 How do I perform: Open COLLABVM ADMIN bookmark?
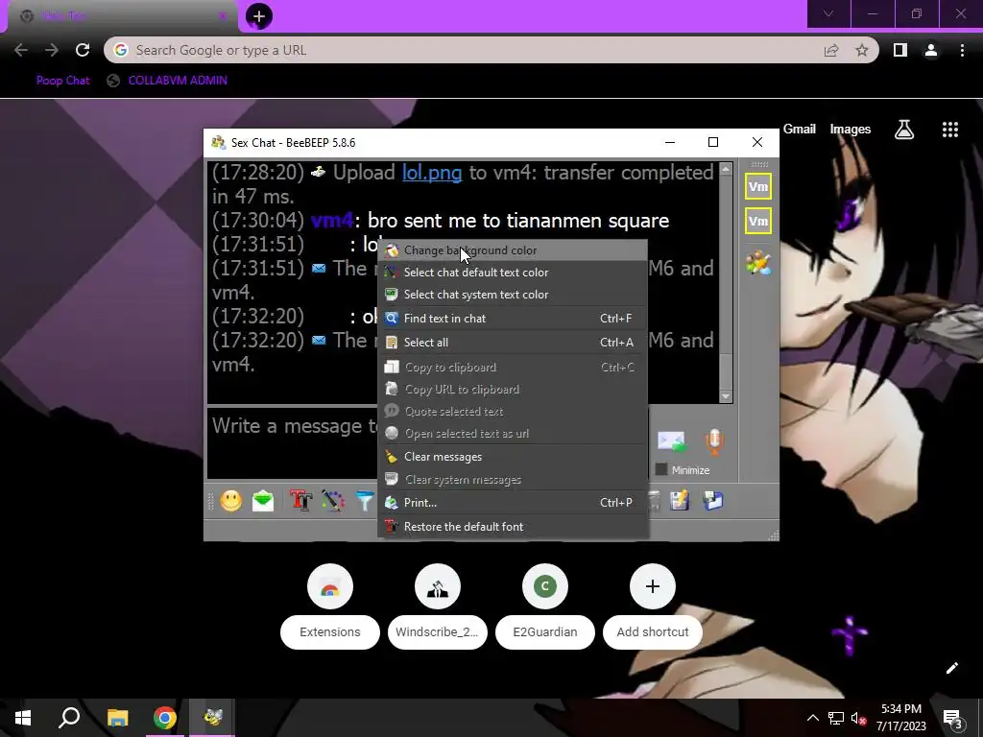[x=167, y=81]
